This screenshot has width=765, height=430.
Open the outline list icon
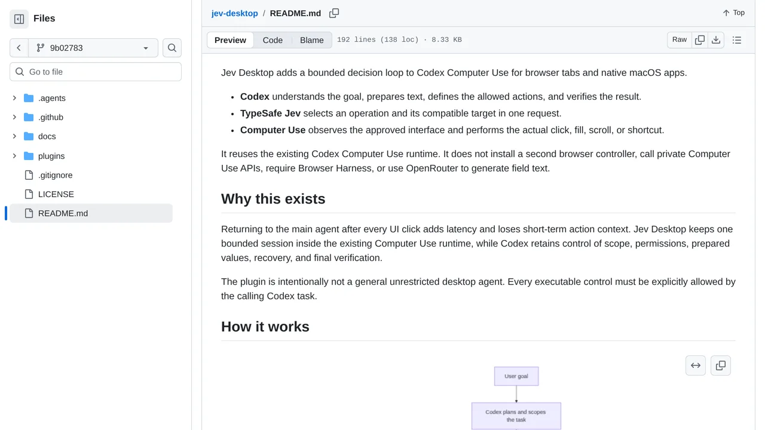pyautogui.click(x=737, y=40)
